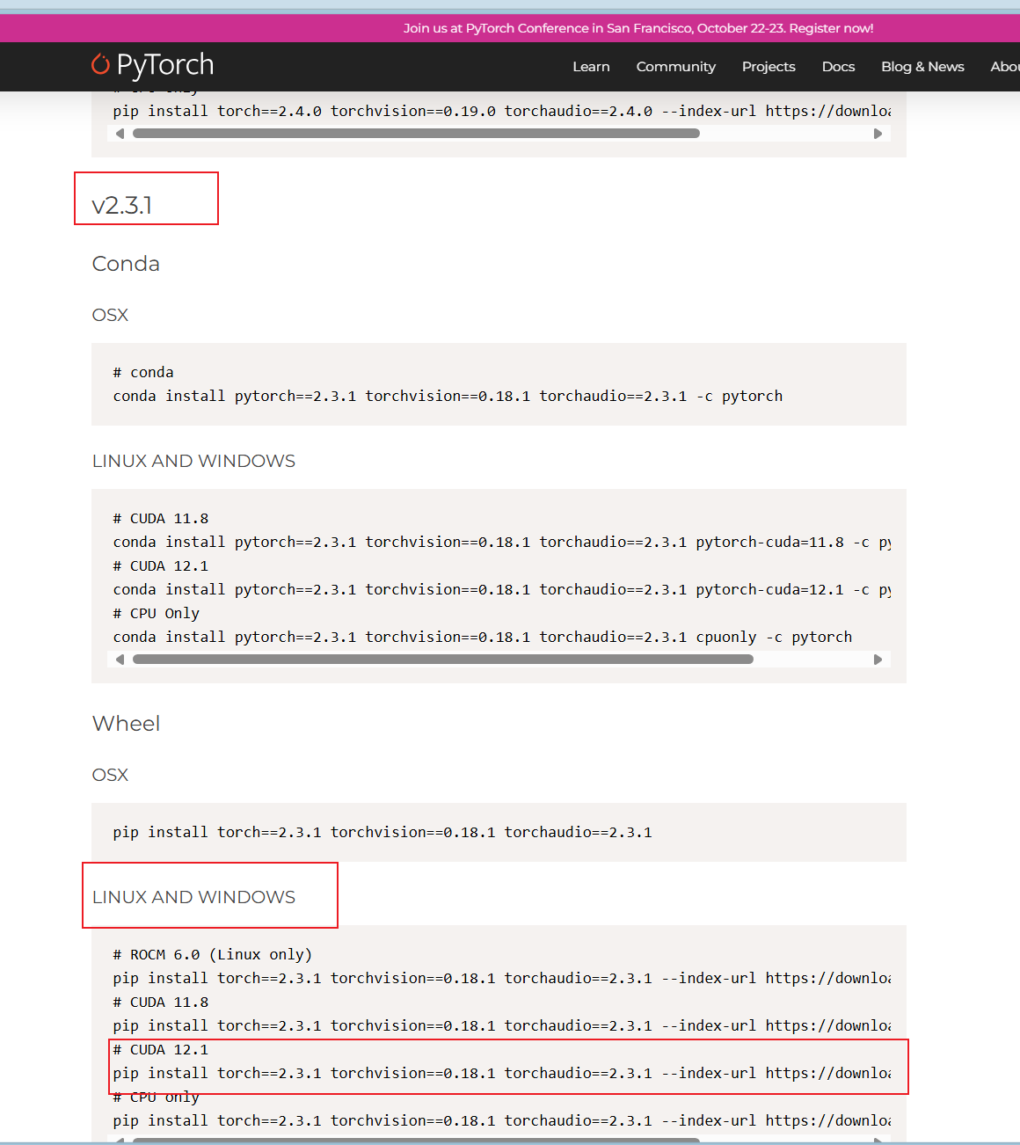Screen dimensions: 1020x1145
Task: Click '# CUDA 11.8' comment in pip block
Action: [x=161, y=1002]
